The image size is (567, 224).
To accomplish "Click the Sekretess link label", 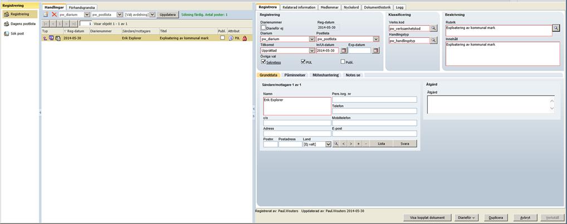I will pyautogui.click(x=273, y=62).
